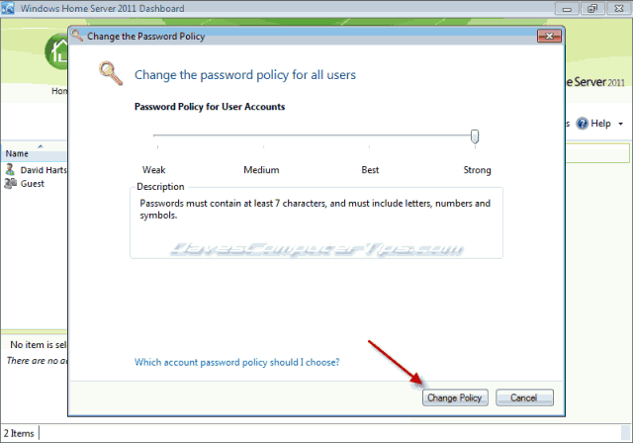Select the Weak policy label
This screenshot has width=633, height=443.
tap(154, 170)
